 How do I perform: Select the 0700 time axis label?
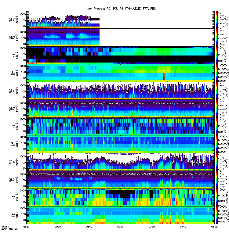[x=120, y=227]
